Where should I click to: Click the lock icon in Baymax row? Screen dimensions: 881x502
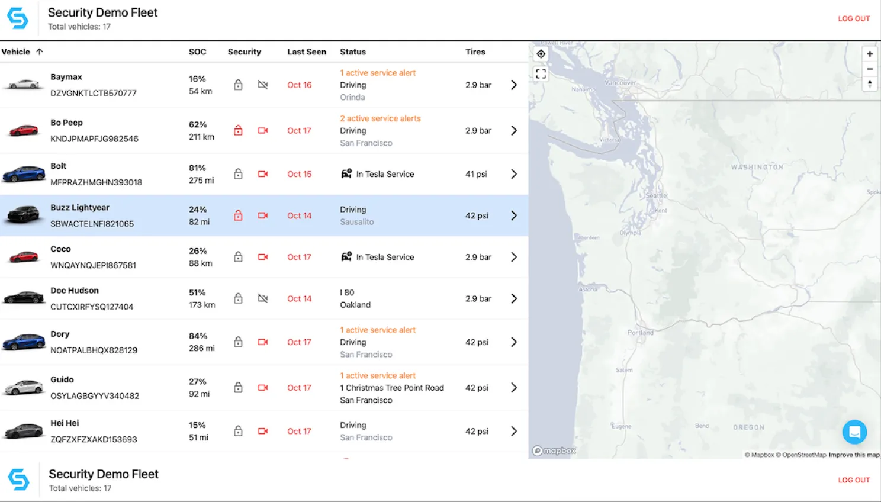click(238, 85)
